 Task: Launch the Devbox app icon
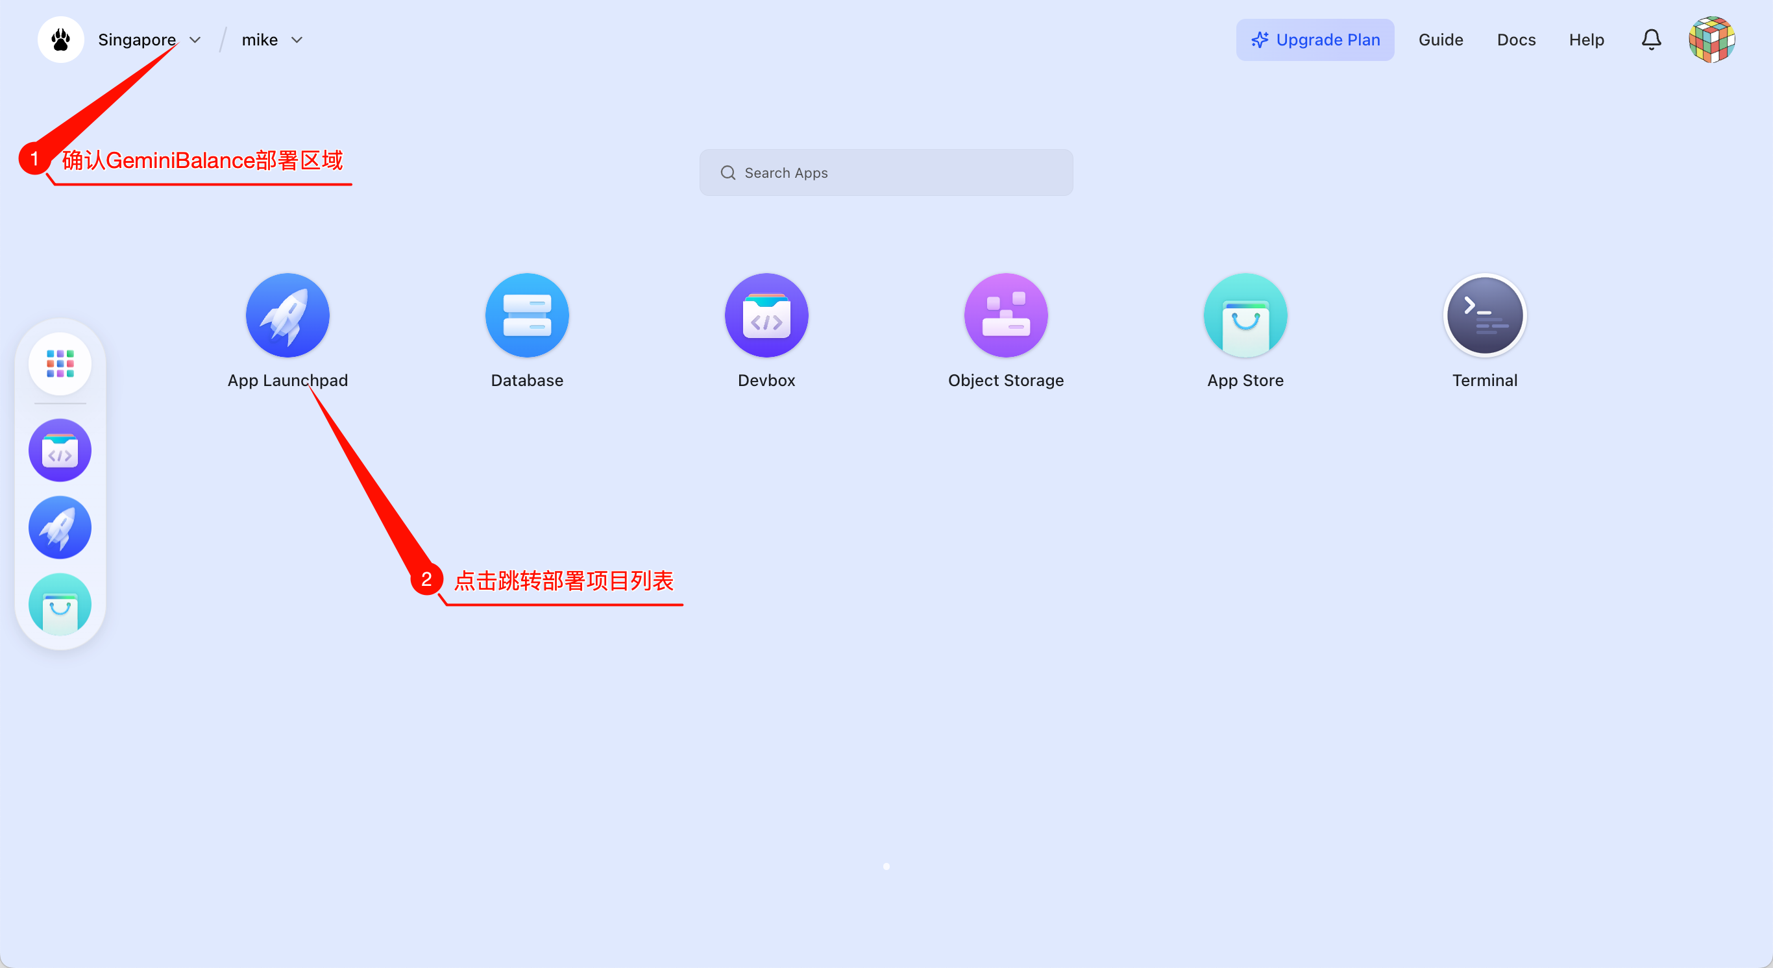pyautogui.click(x=766, y=315)
